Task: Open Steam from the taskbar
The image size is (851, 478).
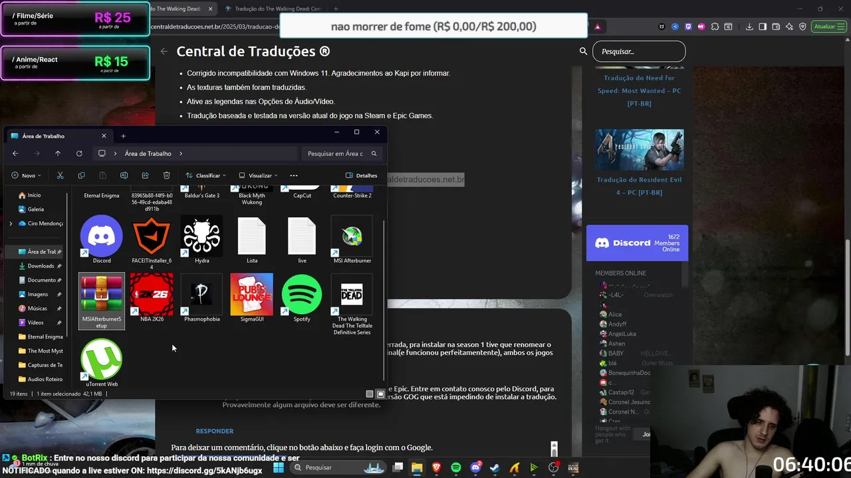Action: 495,467
